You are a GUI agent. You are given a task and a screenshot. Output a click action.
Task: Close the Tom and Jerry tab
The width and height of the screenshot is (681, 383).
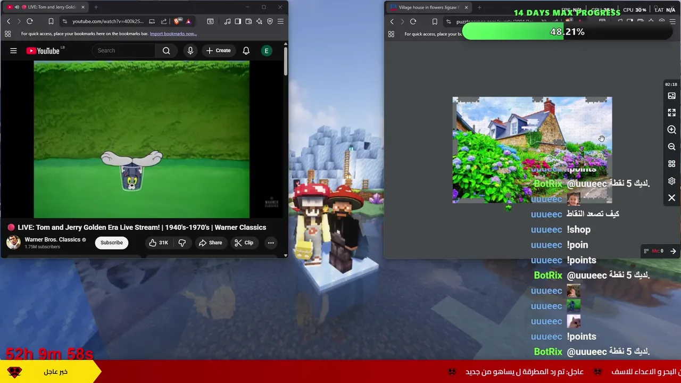pyautogui.click(x=83, y=7)
